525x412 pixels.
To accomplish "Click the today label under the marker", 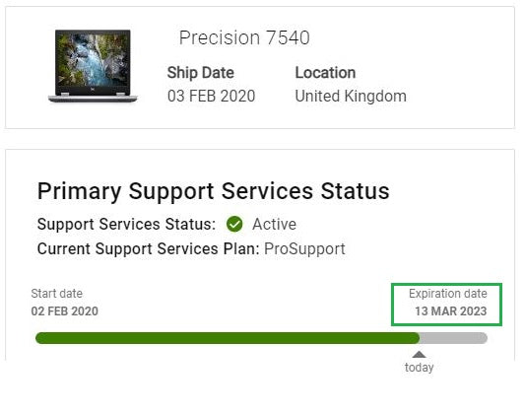I will [419, 367].
